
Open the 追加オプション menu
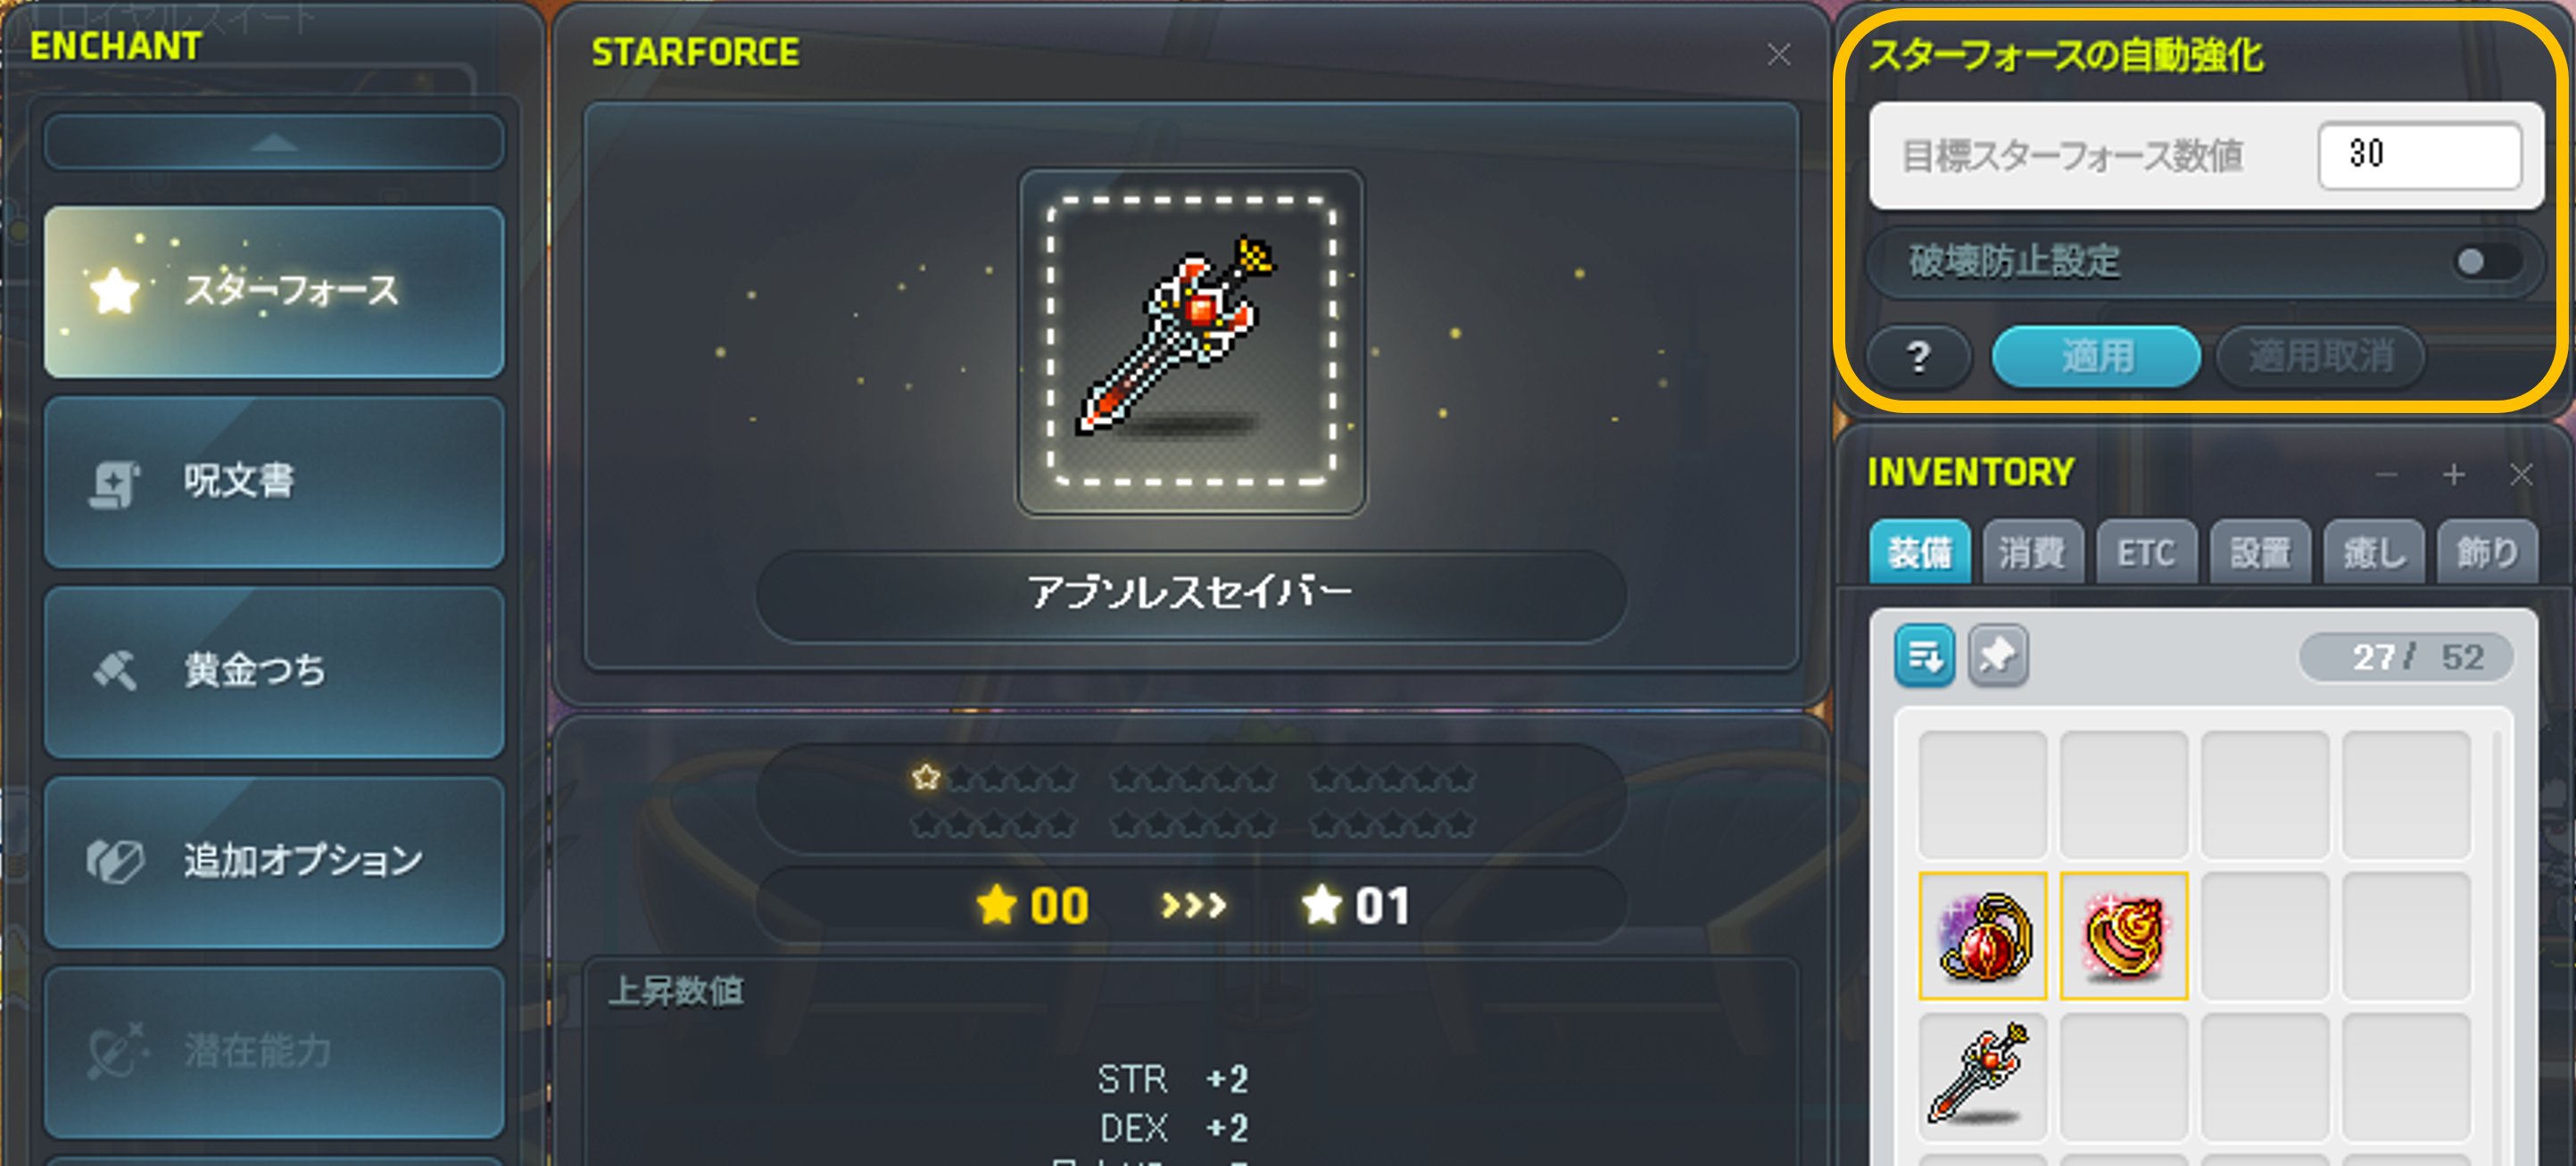[274, 862]
